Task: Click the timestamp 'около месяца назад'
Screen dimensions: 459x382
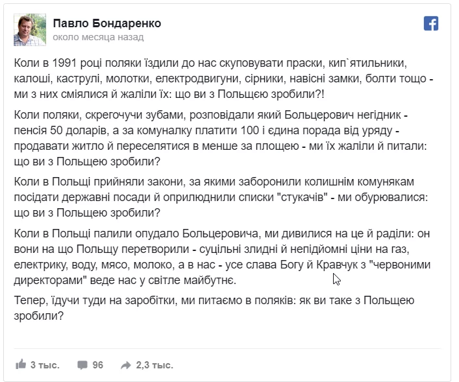Action: (x=98, y=38)
